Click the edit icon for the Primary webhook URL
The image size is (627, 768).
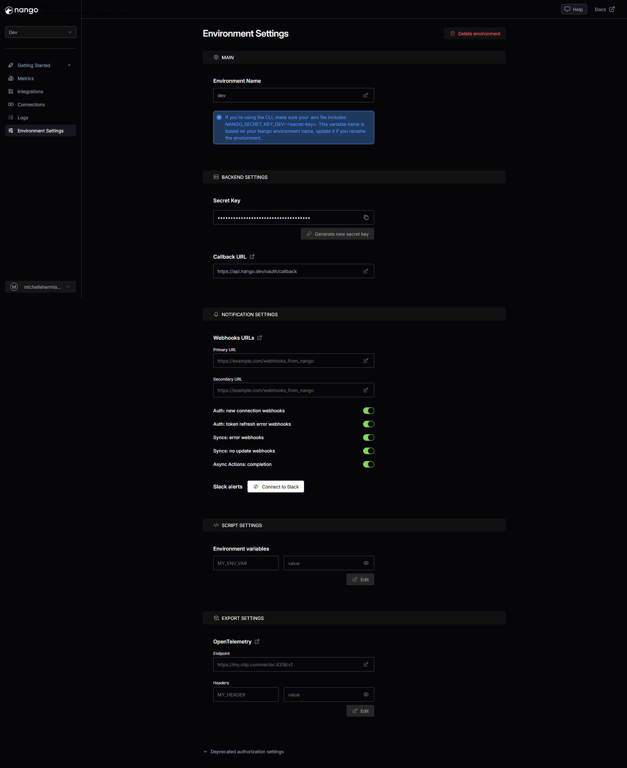(x=365, y=361)
